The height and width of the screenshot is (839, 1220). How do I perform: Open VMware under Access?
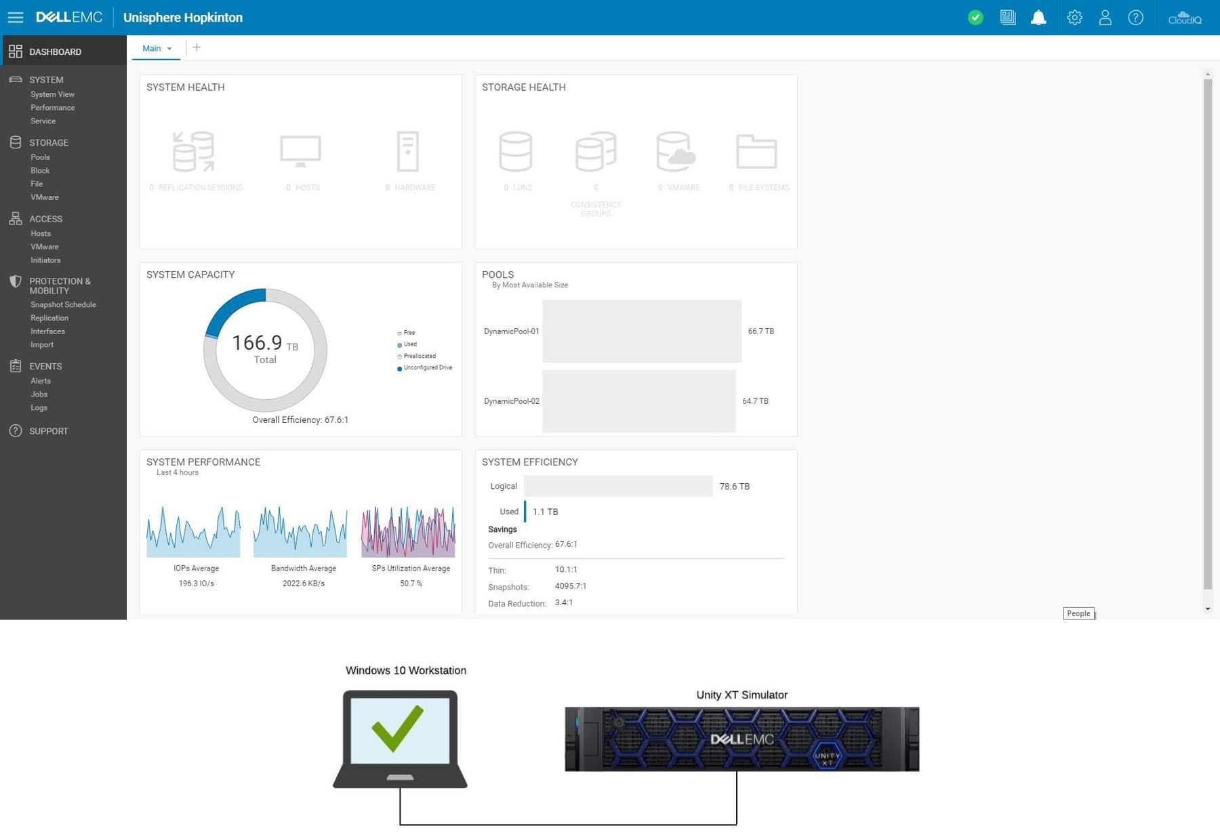pyautogui.click(x=45, y=247)
